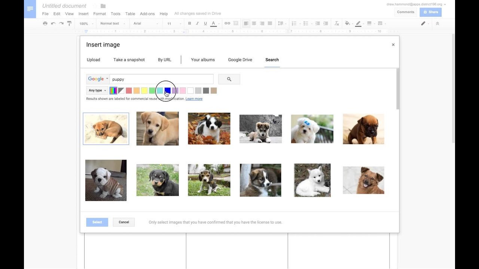Switch to the Google Drive tab
Screen dimensions: 479x269
(240, 60)
